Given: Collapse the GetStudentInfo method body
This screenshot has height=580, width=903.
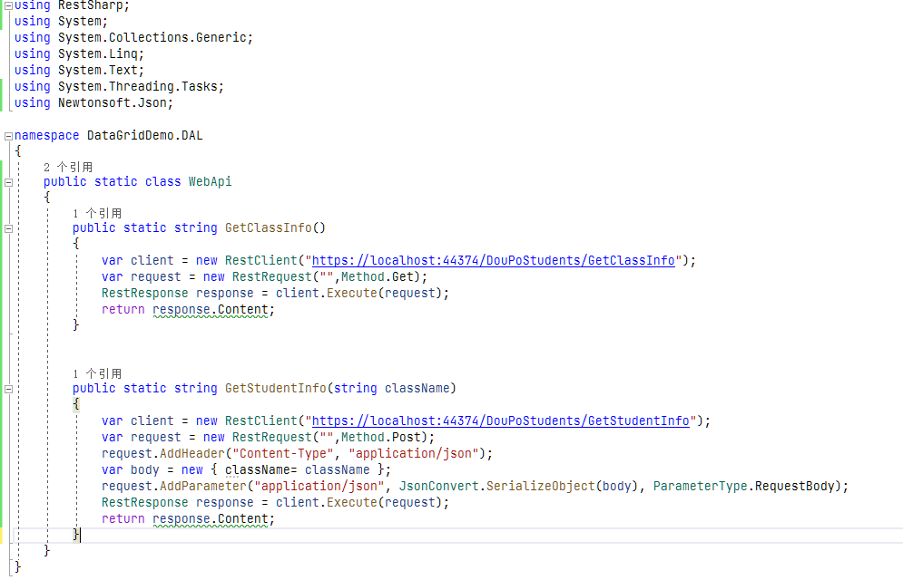Looking at the screenshot, I should [x=7, y=388].
